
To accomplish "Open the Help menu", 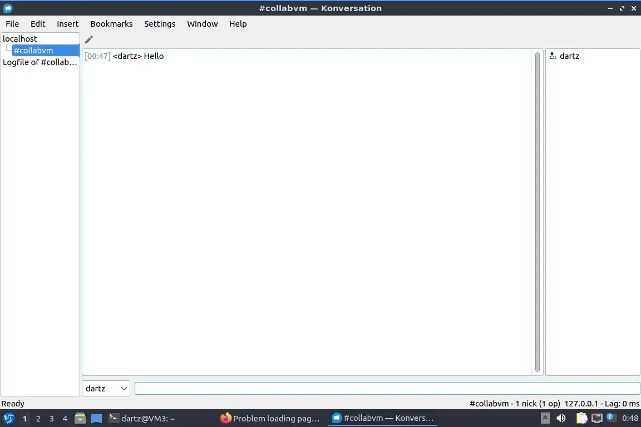I will click(238, 24).
